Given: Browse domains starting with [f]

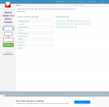Looking at the screenshot, I should click(x=75, y=21).
